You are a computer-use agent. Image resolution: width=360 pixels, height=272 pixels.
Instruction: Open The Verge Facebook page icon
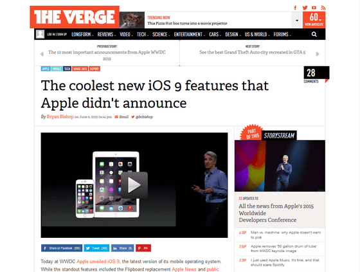click(x=295, y=8)
